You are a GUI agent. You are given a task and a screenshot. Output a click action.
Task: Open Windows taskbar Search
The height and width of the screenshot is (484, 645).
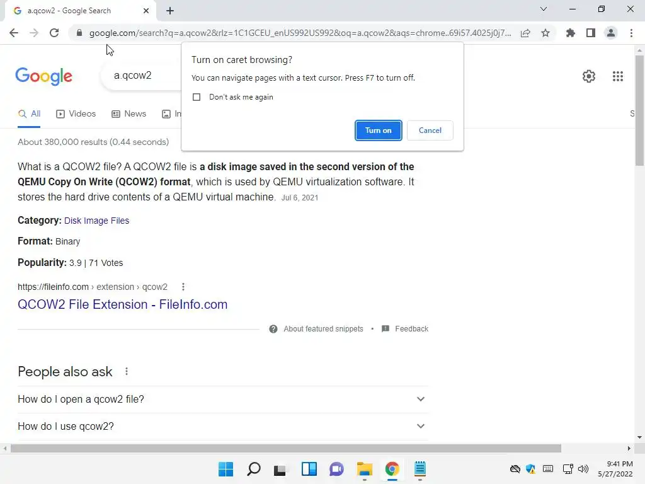point(253,469)
